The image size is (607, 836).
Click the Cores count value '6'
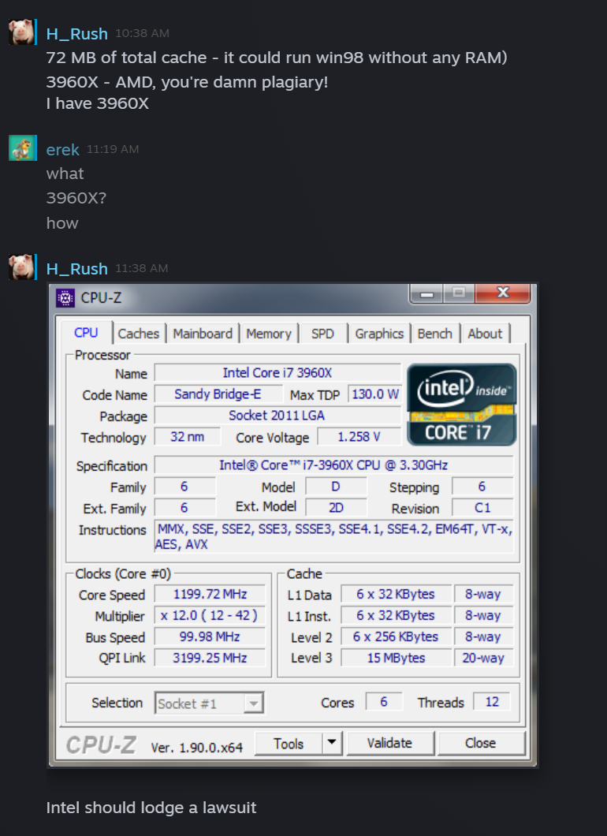(384, 702)
